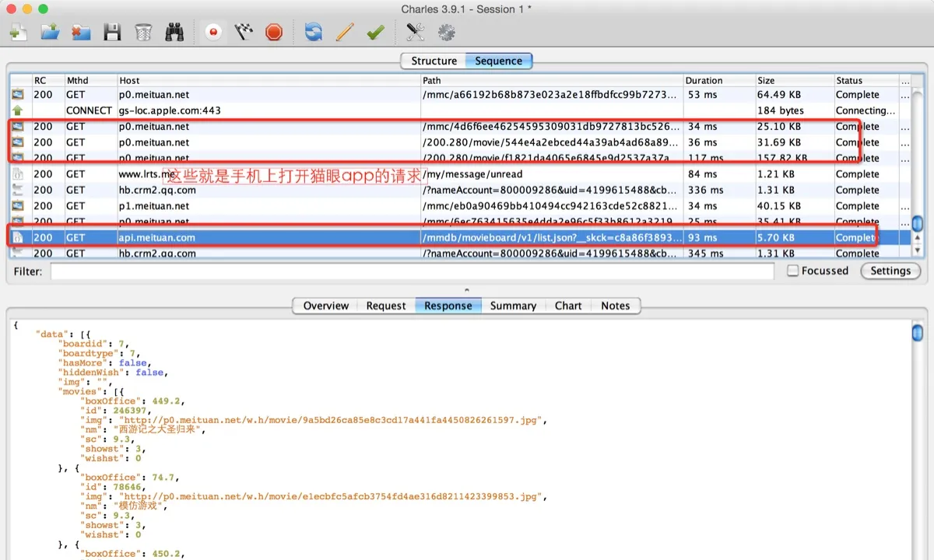
Task: Switch to the Structure view tab
Action: pos(434,61)
